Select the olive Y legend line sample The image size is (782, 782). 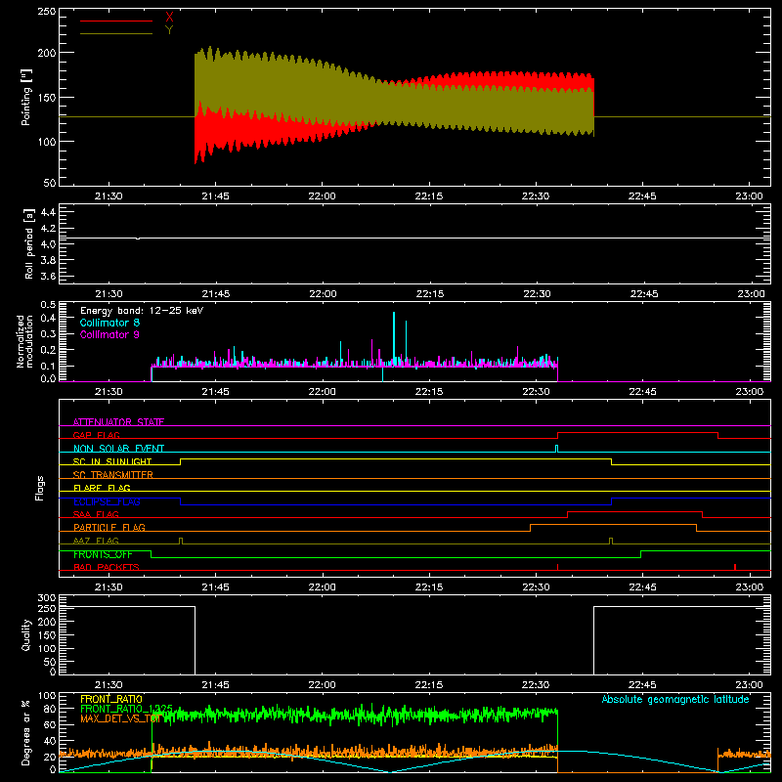[x=116, y=33]
